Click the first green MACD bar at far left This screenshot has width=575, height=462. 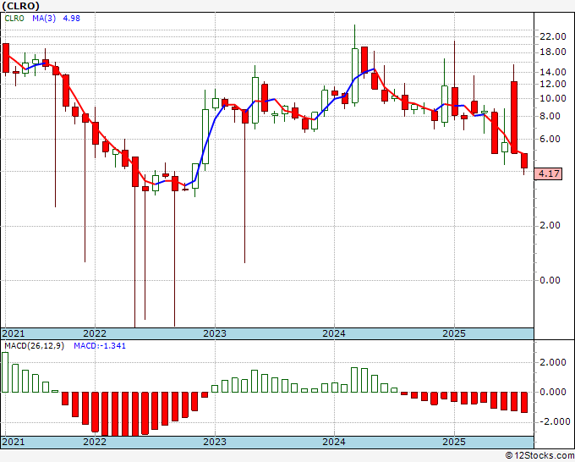tap(5, 372)
